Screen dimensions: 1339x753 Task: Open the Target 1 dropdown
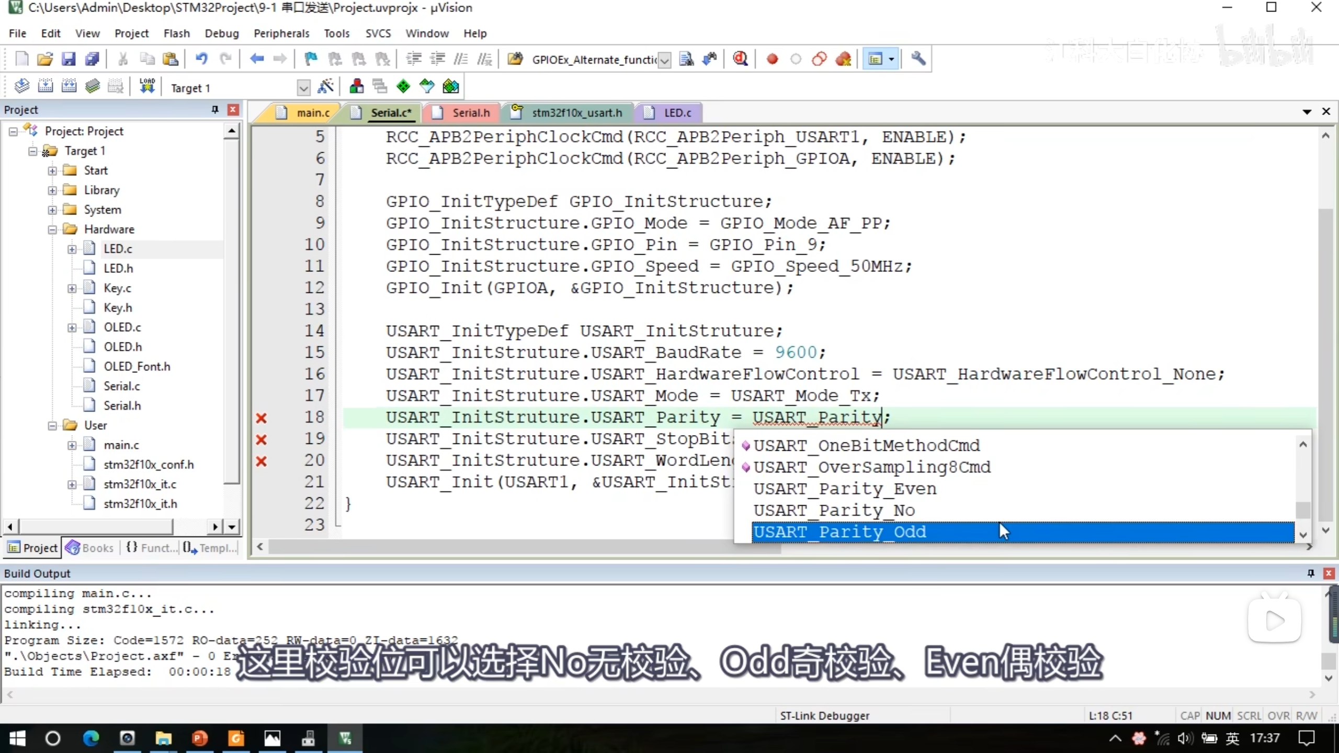click(303, 88)
